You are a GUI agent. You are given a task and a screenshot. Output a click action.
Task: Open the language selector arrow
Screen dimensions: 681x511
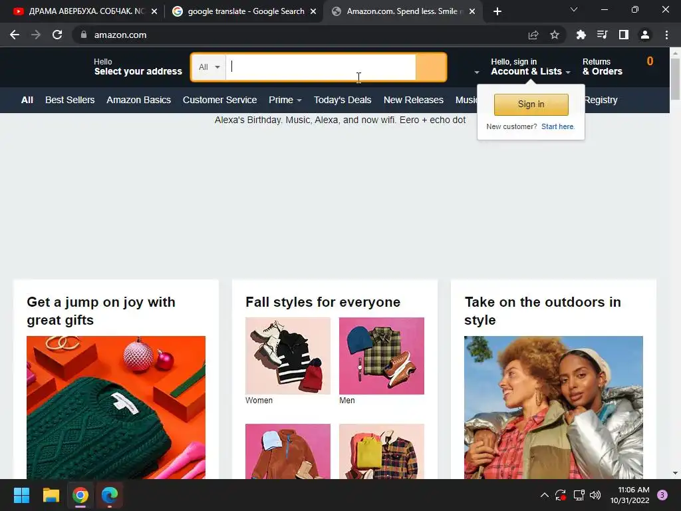point(476,72)
